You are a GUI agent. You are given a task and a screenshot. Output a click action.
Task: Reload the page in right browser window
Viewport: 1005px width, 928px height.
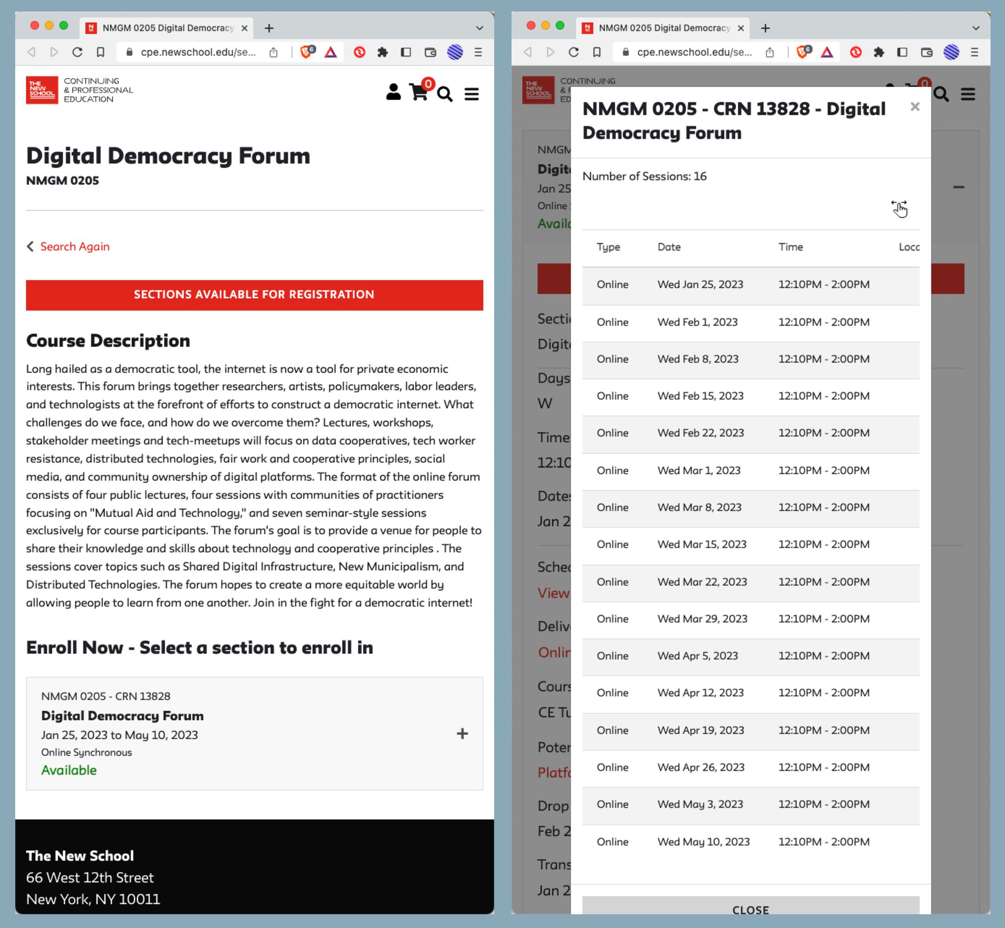tap(573, 52)
